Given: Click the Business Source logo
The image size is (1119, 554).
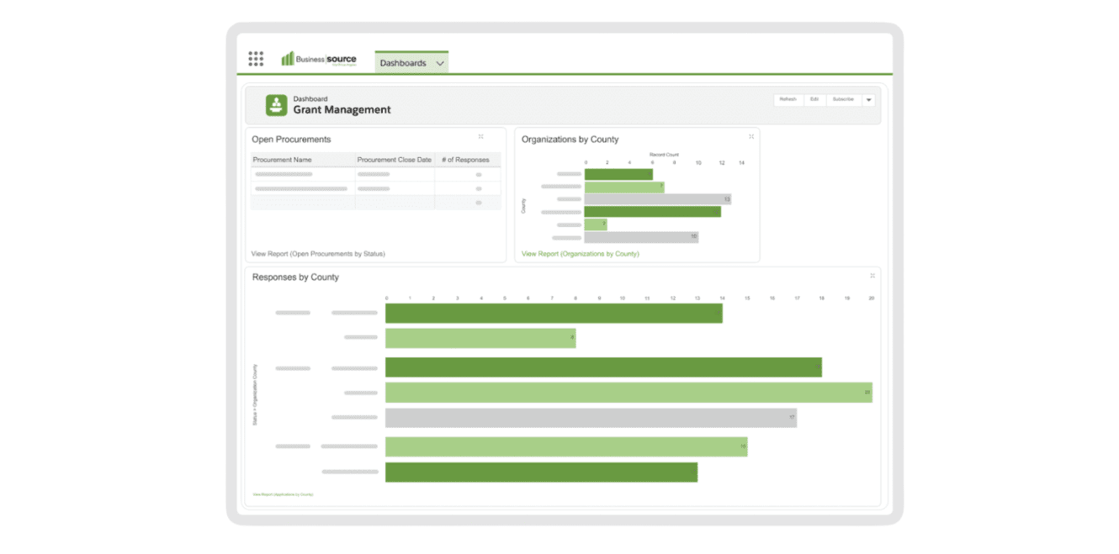Looking at the screenshot, I should (319, 59).
